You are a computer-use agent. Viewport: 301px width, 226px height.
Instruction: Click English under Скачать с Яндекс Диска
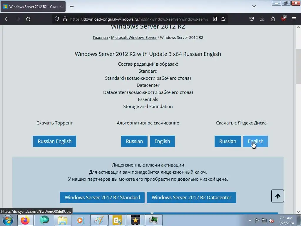tap(255, 141)
